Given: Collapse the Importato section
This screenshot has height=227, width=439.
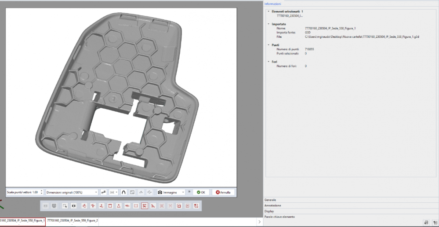Looking at the screenshot, I should coord(268,24).
